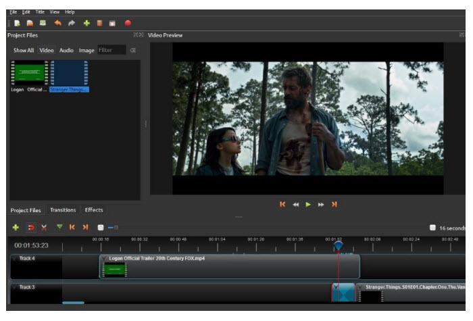
Task: Add a marker with the green arrow
Action: point(59,228)
